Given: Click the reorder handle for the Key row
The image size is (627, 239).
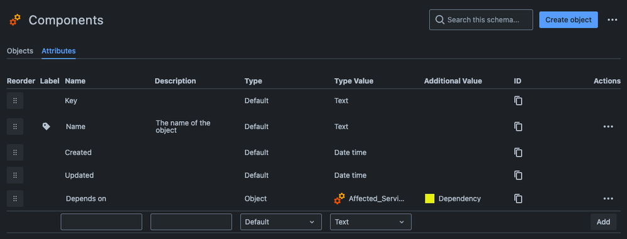Looking at the screenshot, I should coord(15,100).
